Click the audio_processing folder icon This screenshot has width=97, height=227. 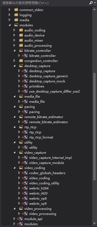point(21,45)
